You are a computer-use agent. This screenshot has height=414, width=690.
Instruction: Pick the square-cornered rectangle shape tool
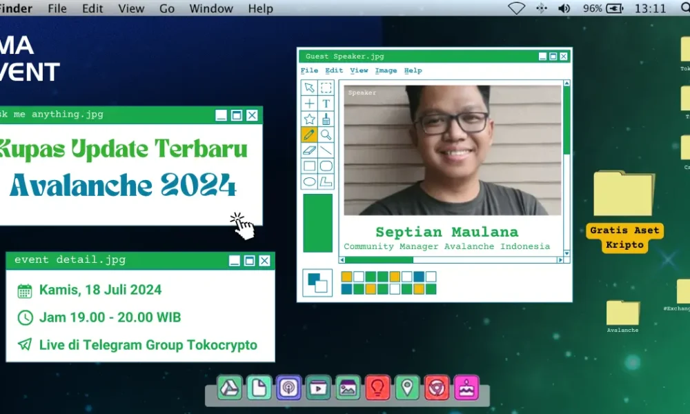tap(309, 166)
